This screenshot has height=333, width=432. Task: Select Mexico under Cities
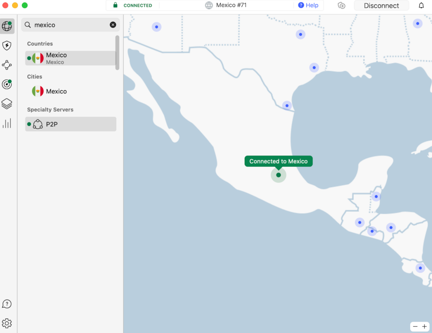tap(70, 91)
